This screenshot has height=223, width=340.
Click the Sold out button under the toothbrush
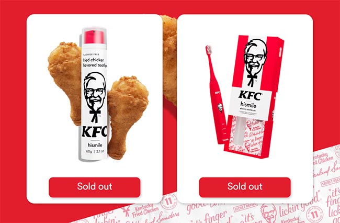[x=245, y=187]
